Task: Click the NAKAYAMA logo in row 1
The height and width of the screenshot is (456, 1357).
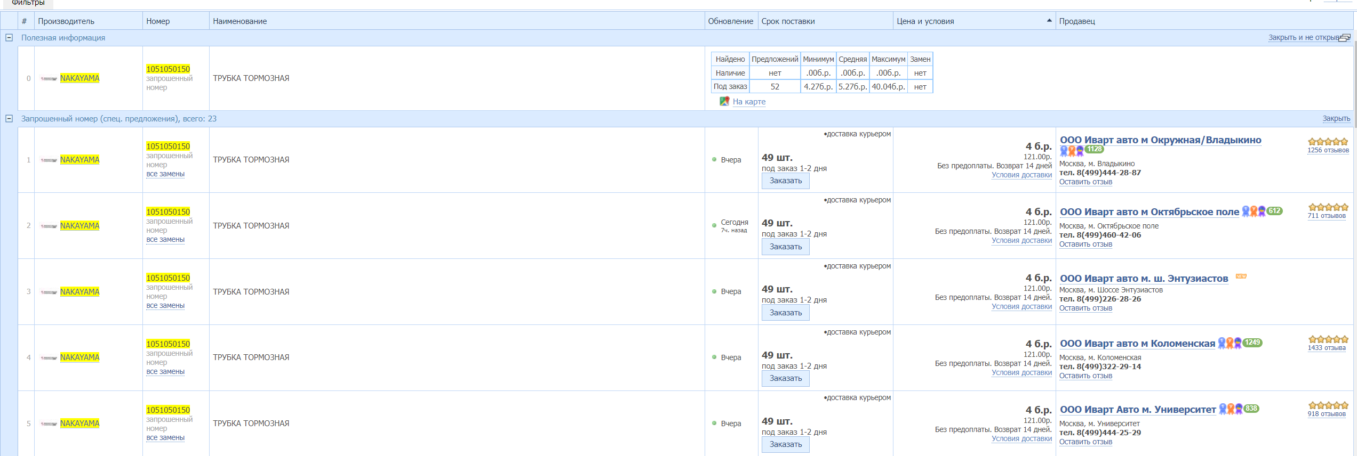Action: (49, 160)
